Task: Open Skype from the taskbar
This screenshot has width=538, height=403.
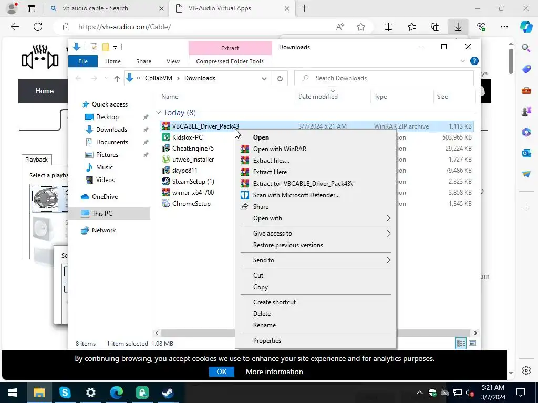Action: 65,393
